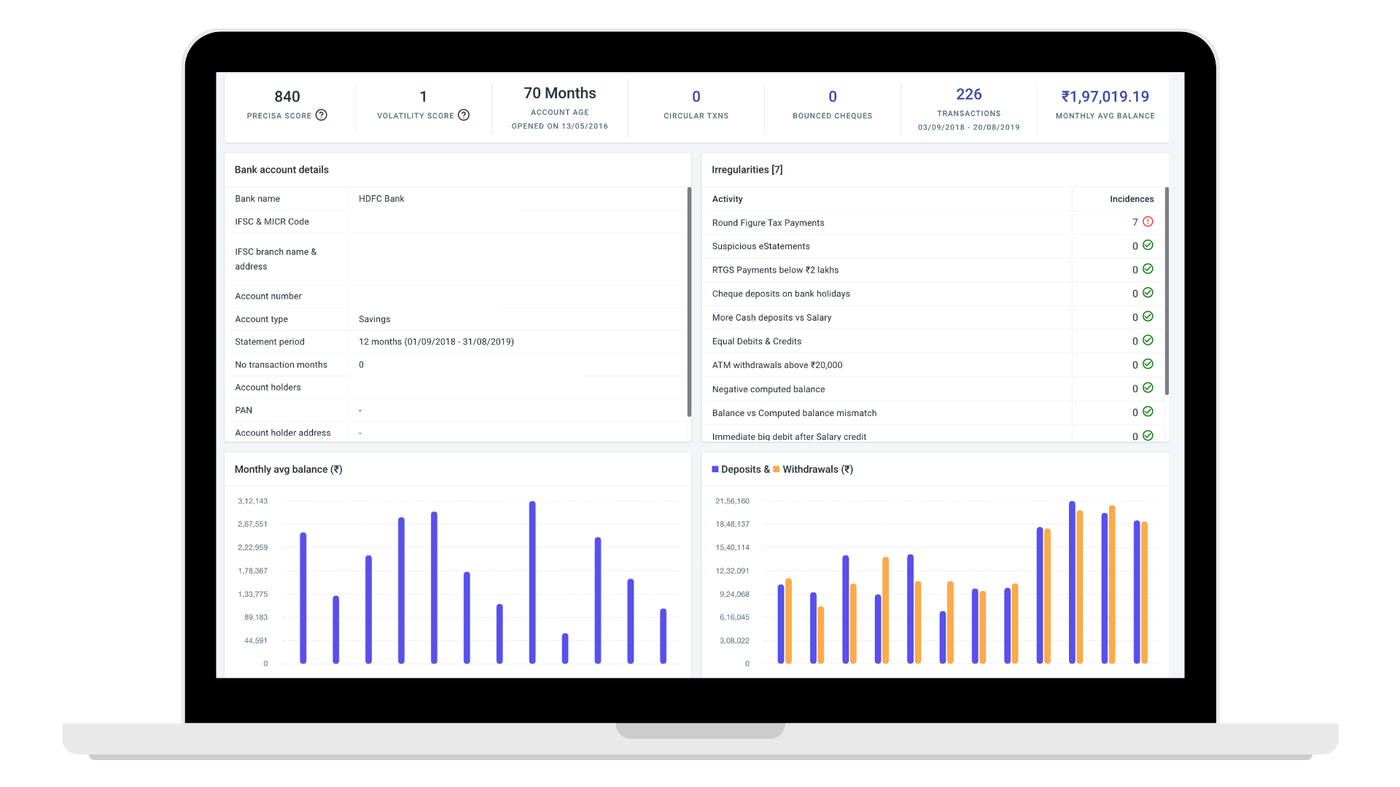This screenshot has height=787, width=1400.
Task: Click green check for Cheque deposits on bank holidays
Action: tap(1148, 293)
